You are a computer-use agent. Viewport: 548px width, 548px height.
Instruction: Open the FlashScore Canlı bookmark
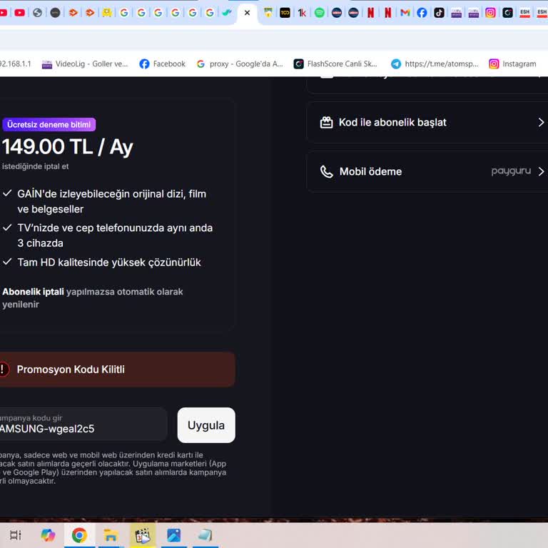pyautogui.click(x=335, y=64)
